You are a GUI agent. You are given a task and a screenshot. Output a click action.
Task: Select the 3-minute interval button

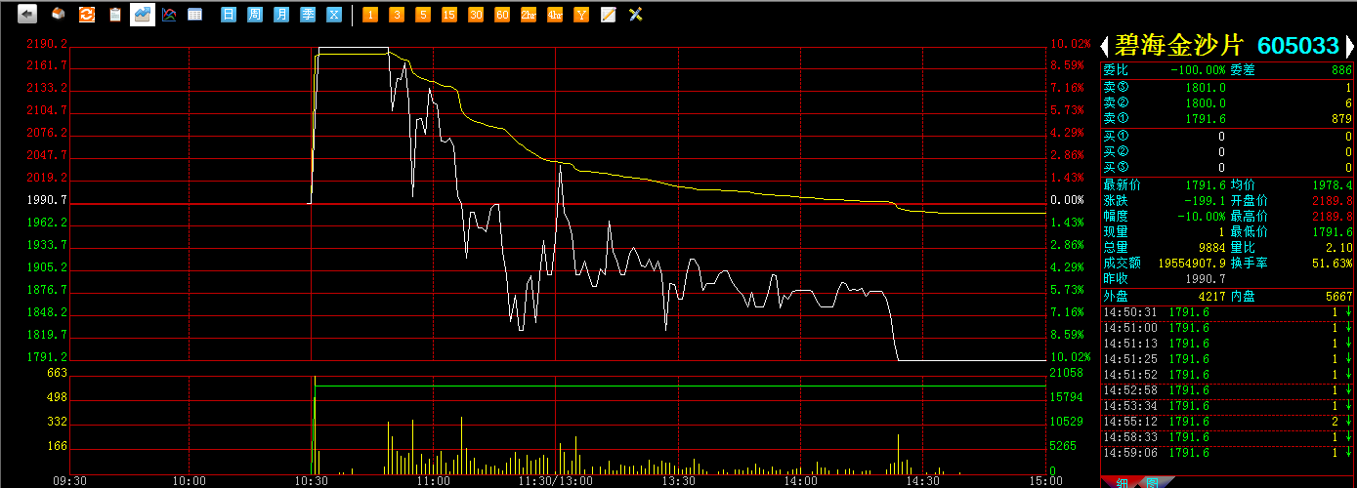(x=397, y=15)
